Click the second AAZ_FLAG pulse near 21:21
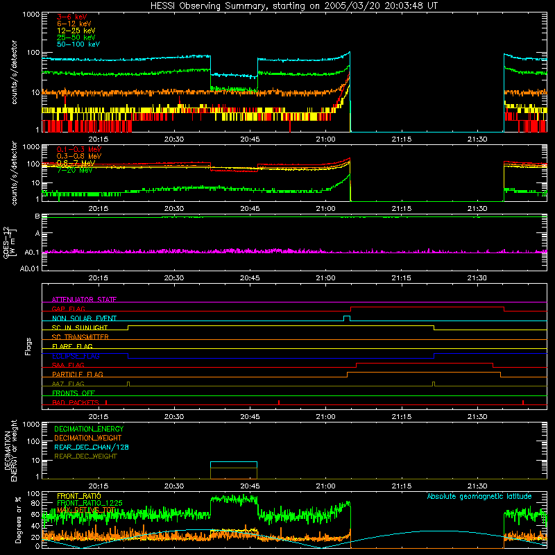This screenshot has width=555, height=555. tap(434, 384)
